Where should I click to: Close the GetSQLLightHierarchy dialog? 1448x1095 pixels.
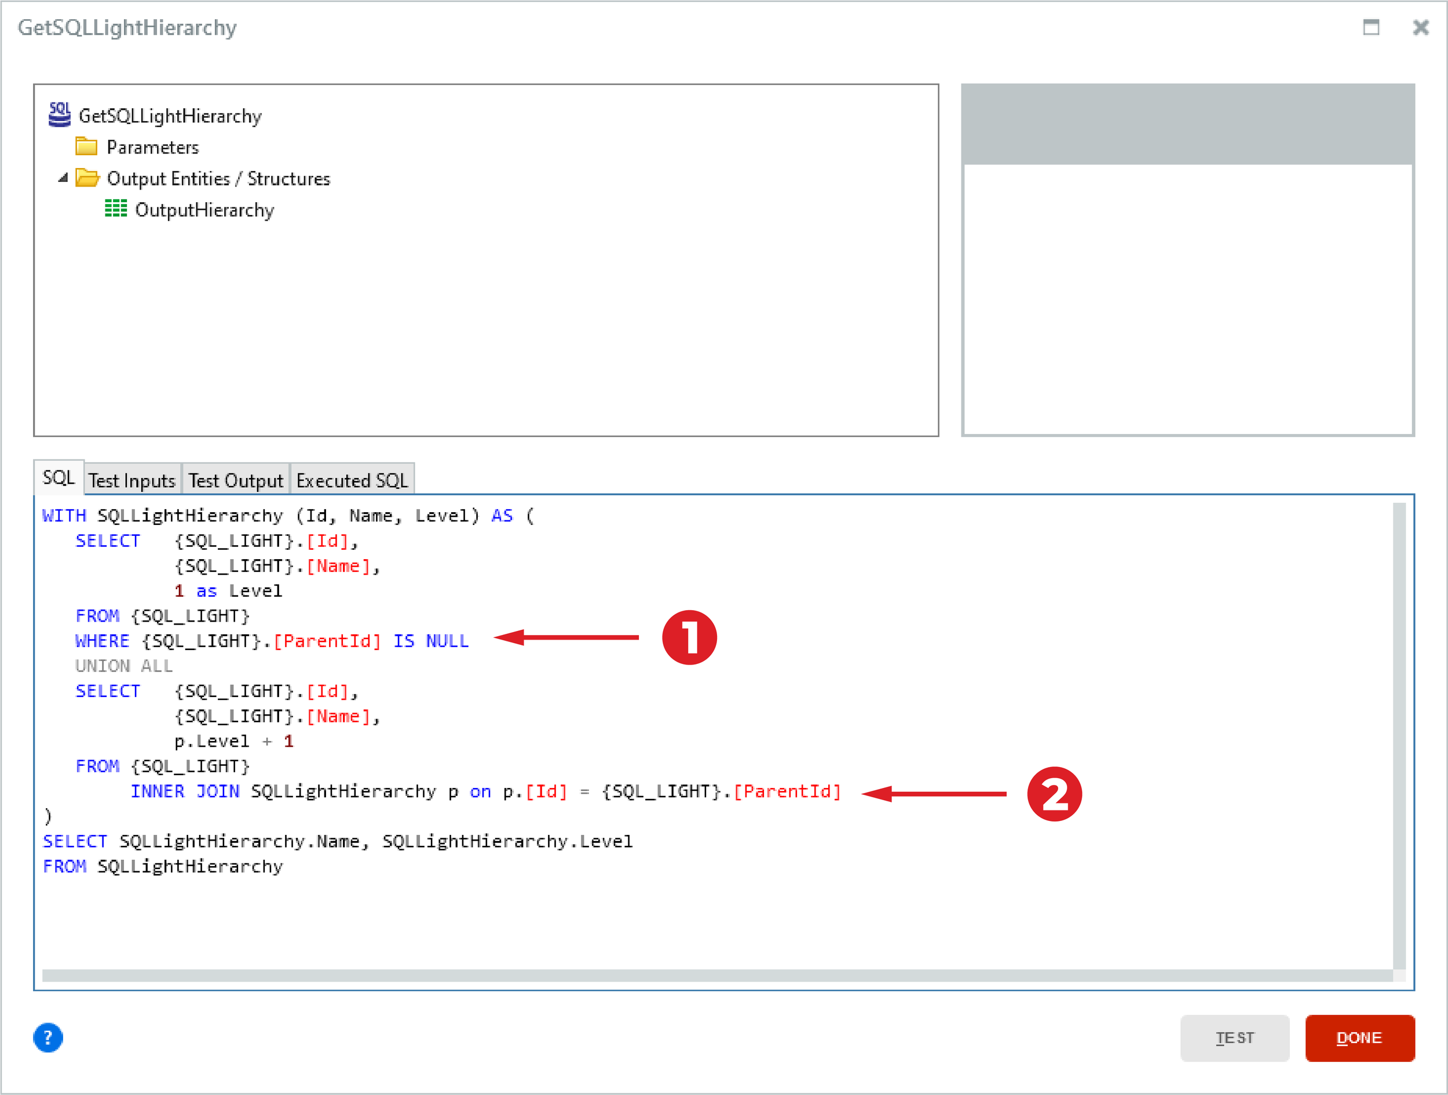point(1421,27)
